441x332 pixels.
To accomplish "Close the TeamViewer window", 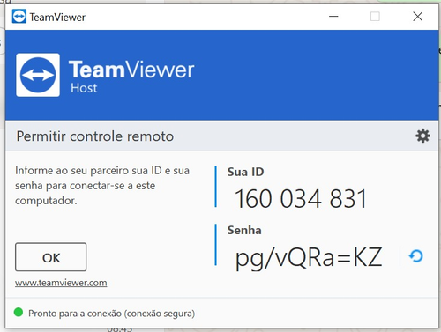I will tap(418, 17).
